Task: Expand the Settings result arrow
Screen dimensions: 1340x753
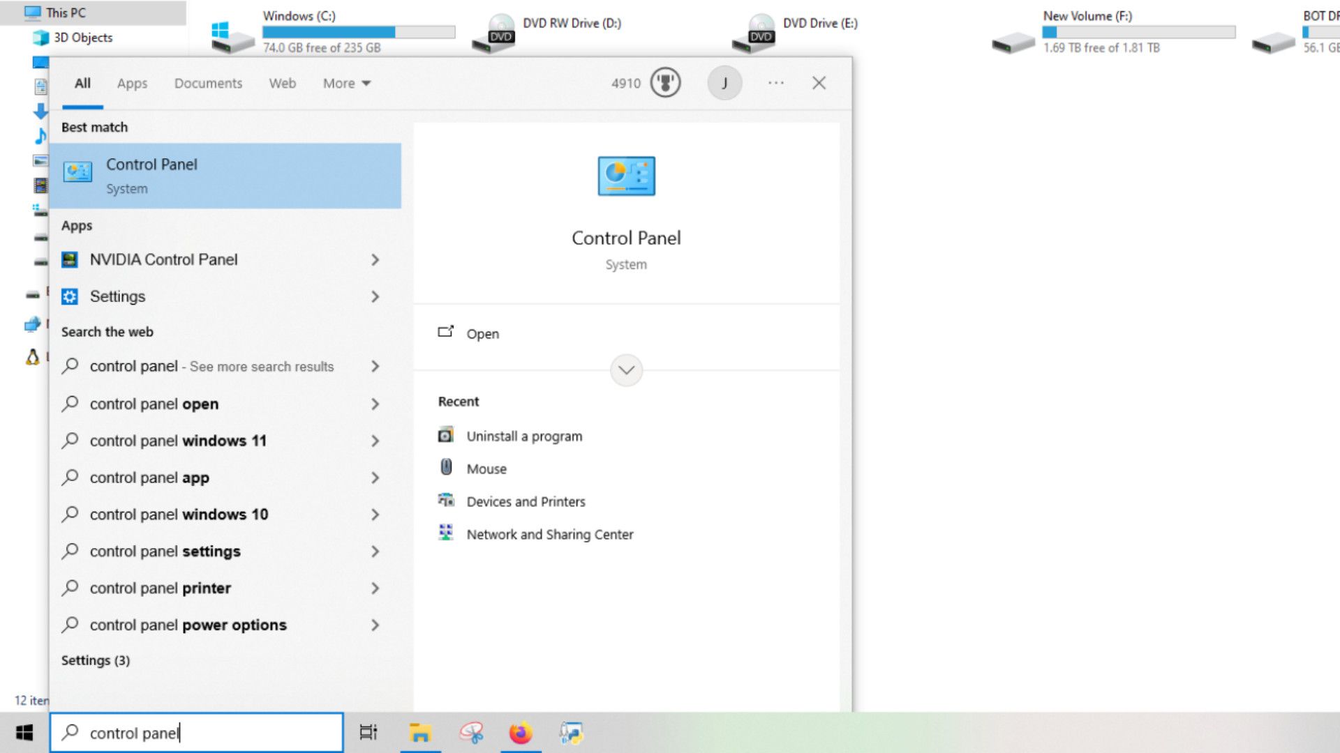Action: tap(375, 297)
